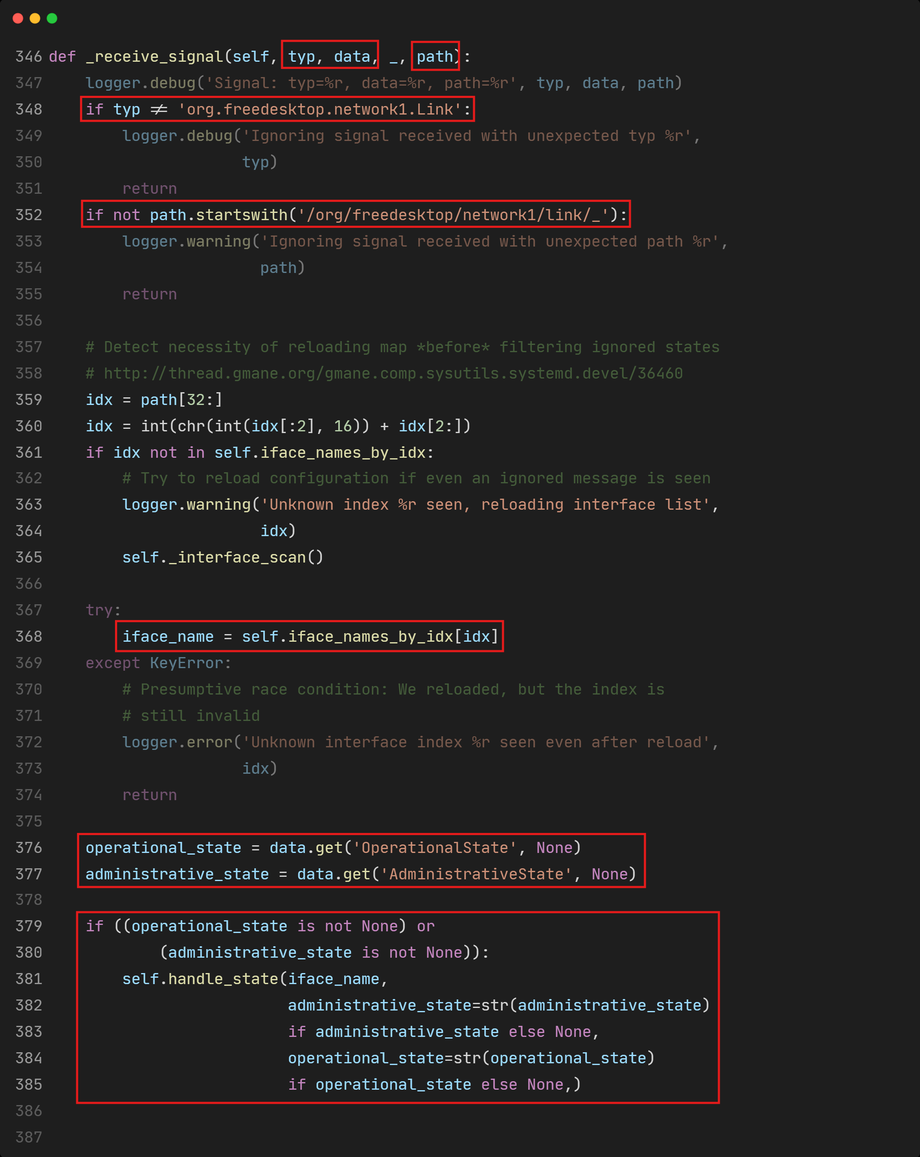Screen dimensions: 920x1157
Task: Click the yellow minimize window dot
Action: click(35, 18)
